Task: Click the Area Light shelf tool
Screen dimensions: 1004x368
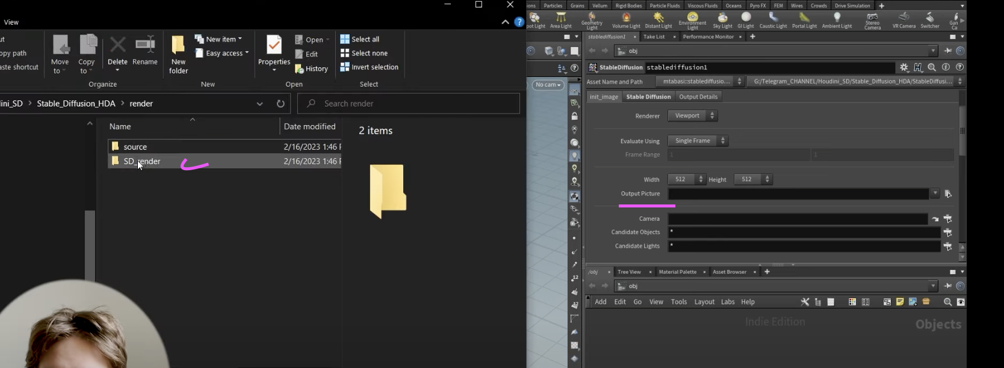Action: pyautogui.click(x=561, y=20)
